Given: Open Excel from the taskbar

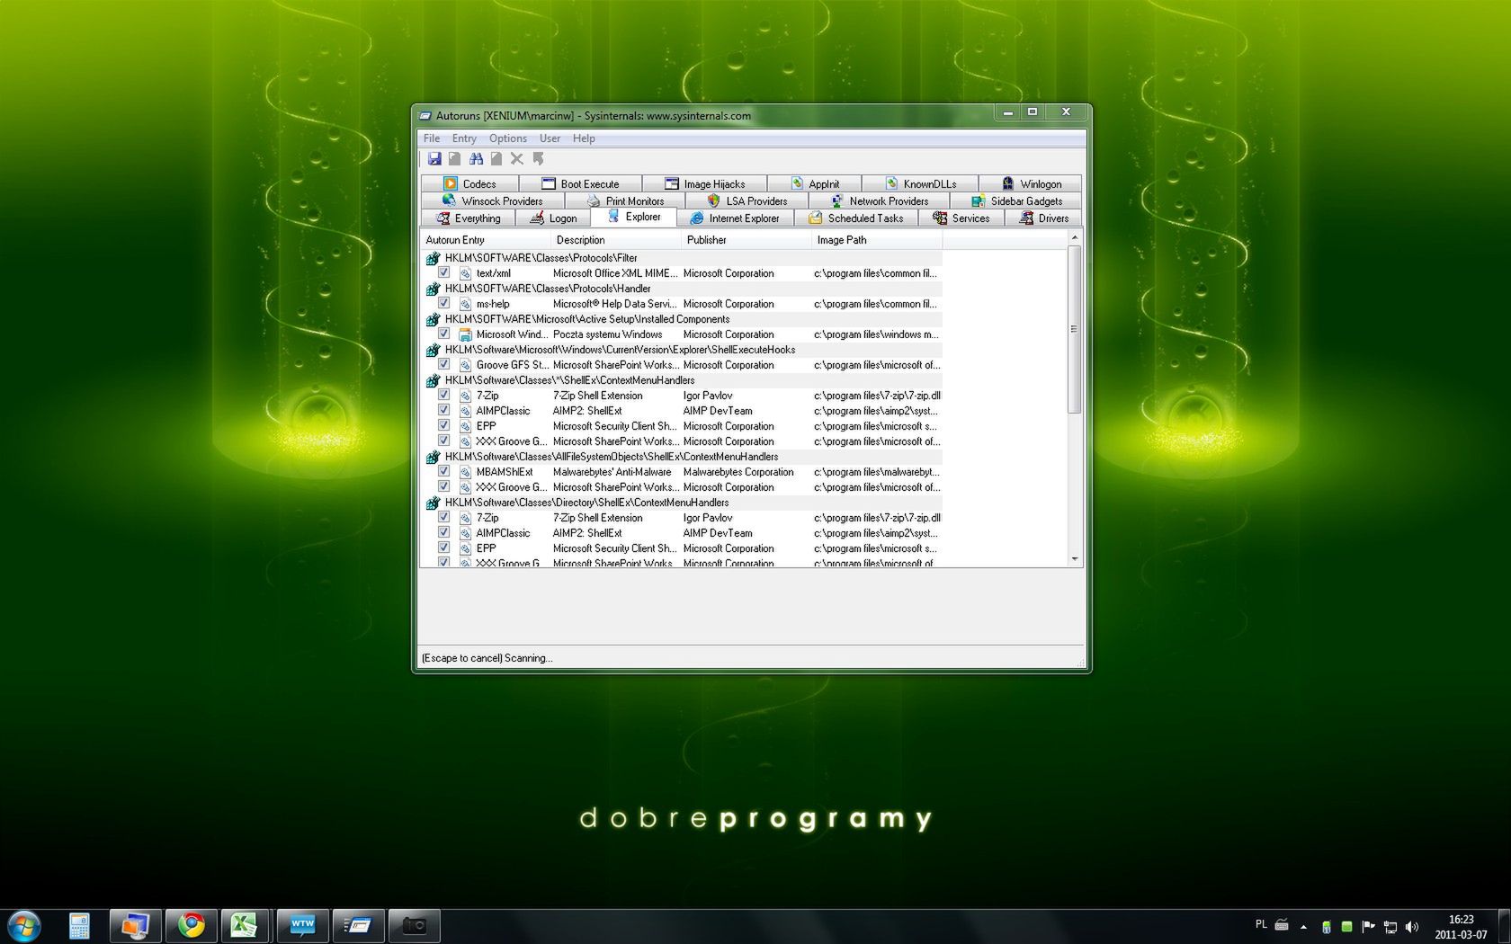Looking at the screenshot, I should tap(245, 926).
